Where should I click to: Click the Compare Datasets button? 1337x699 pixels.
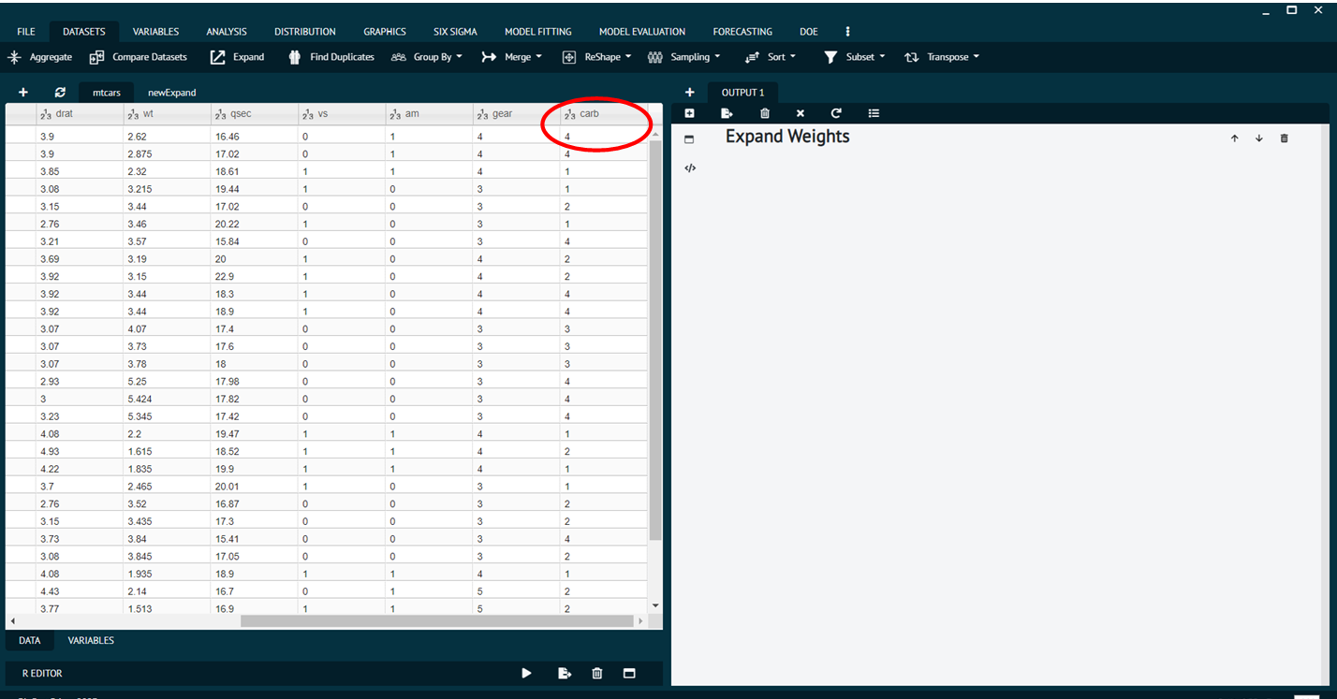click(x=139, y=57)
